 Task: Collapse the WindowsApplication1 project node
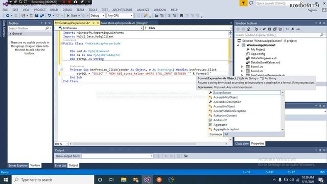[x=238, y=45]
